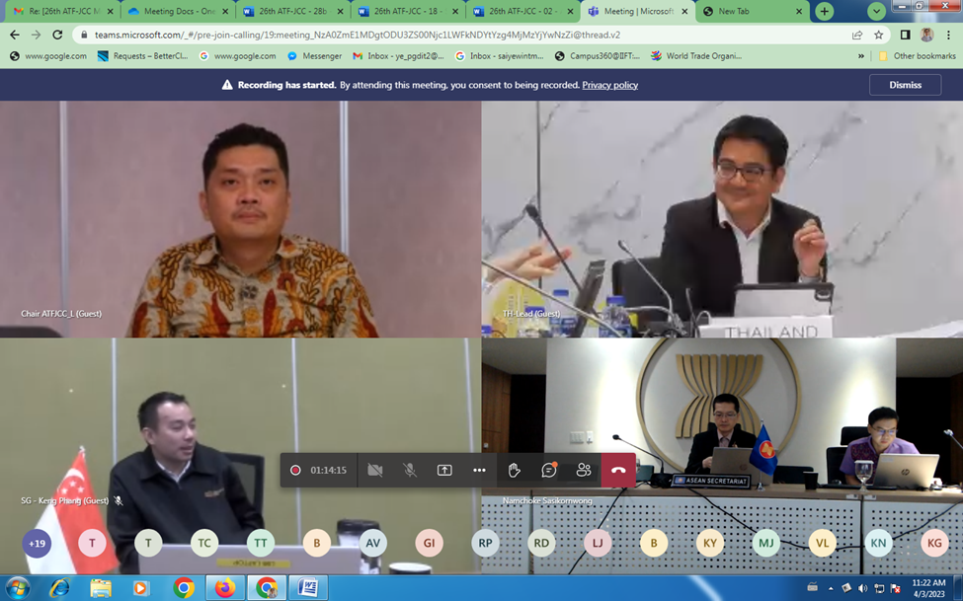This screenshot has width=963, height=601.
Task: Select the KY participant avatar
Action: [709, 543]
